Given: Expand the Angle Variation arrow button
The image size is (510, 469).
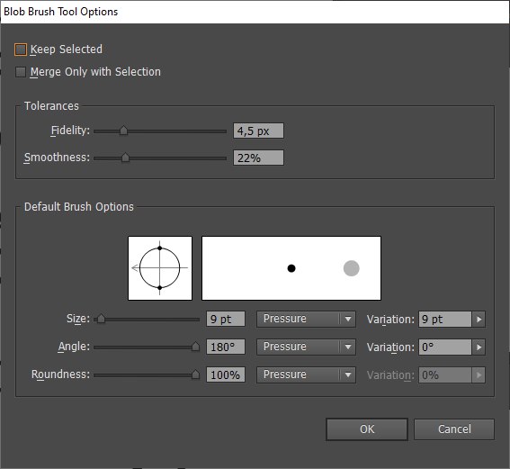Looking at the screenshot, I should [x=479, y=347].
